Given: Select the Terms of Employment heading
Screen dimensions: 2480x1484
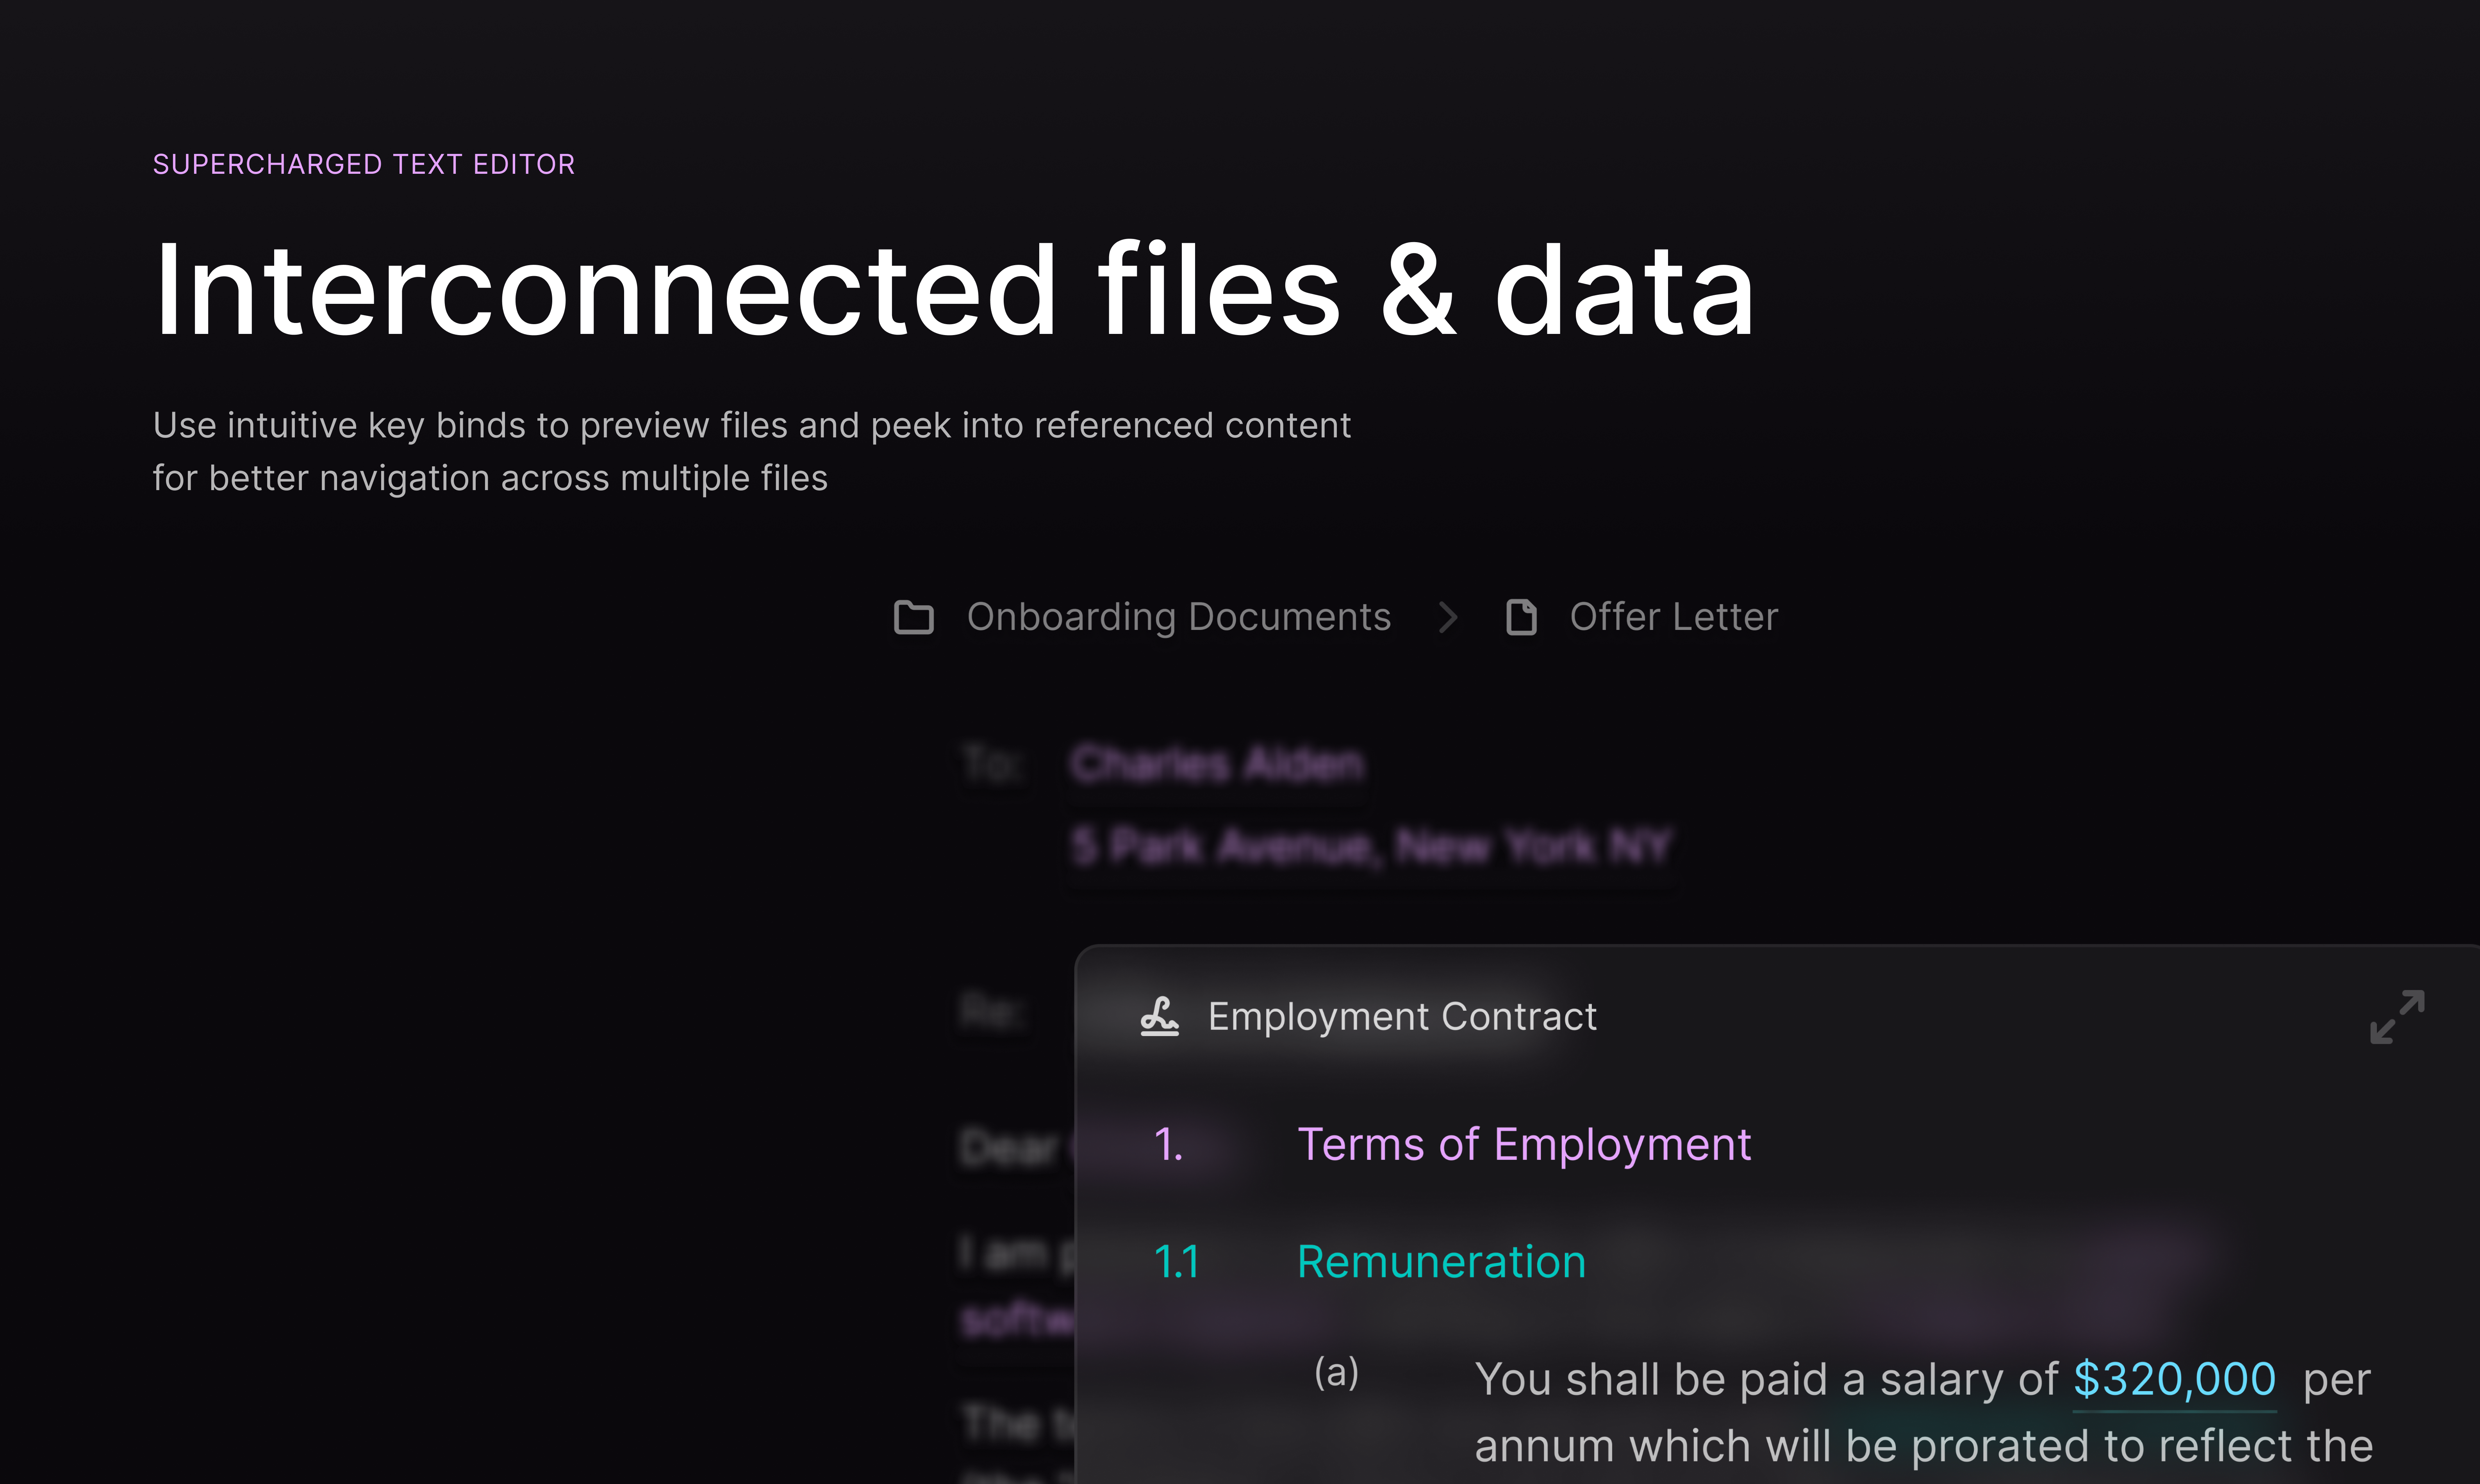Looking at the screenshot, I should [1523, 1144].
